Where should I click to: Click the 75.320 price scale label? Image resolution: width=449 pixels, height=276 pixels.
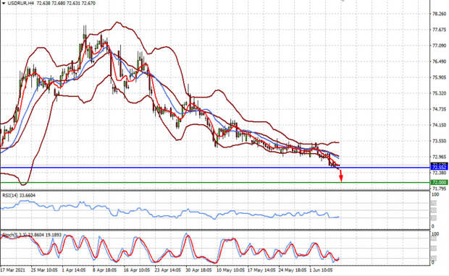pos(439,93)
